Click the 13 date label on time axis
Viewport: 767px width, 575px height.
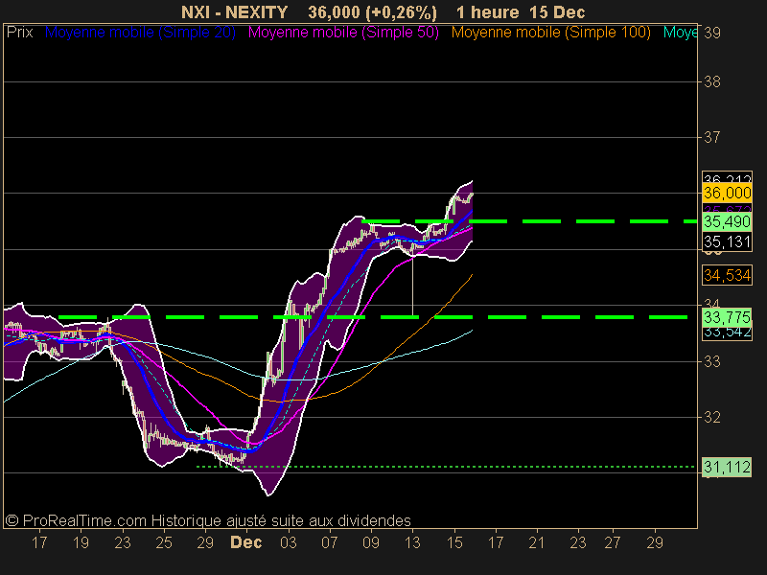pyautogui.click(x=412, y=542)
